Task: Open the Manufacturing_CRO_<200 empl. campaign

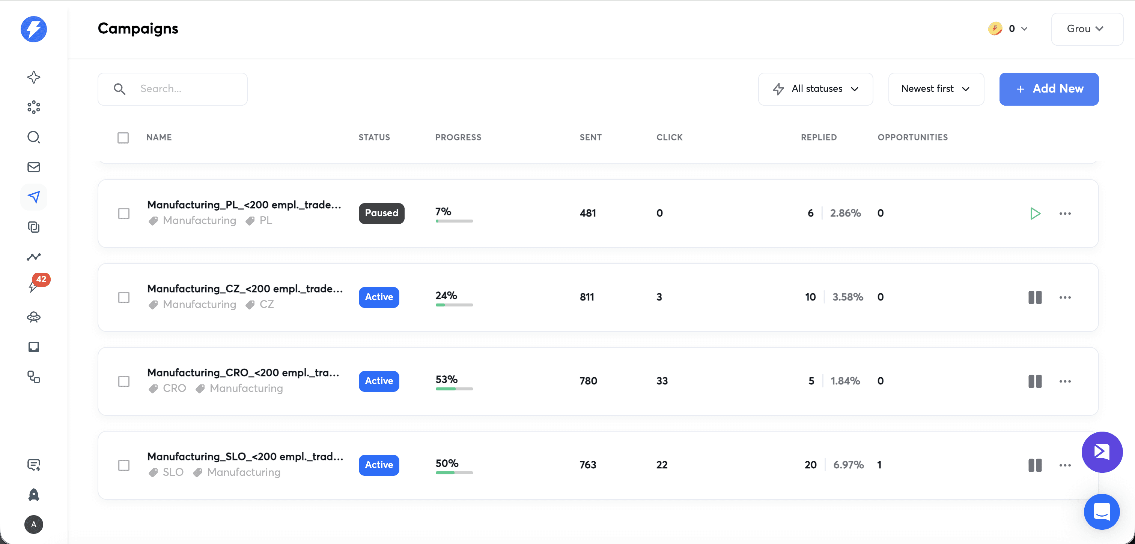Action: pos(243,373)
